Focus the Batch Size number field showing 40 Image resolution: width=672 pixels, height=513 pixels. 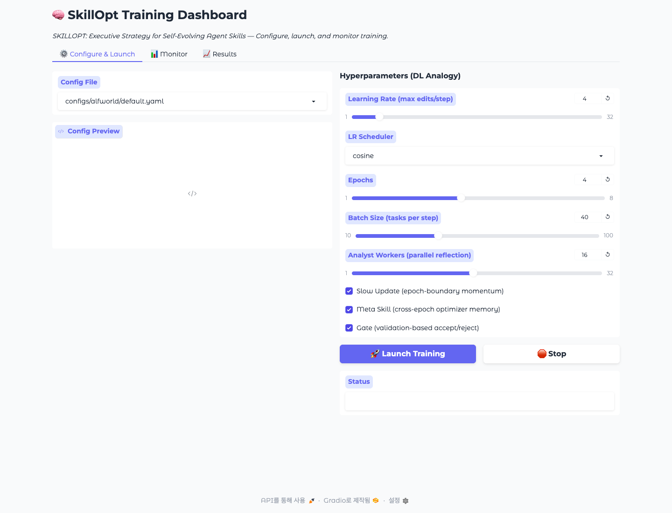(x=588, y=217)
